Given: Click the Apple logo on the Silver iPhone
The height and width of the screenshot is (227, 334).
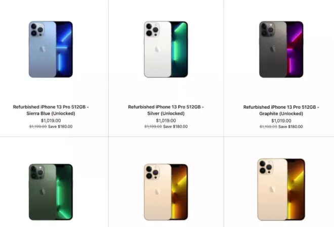Looking at the screenshot, I should [157, 49].
